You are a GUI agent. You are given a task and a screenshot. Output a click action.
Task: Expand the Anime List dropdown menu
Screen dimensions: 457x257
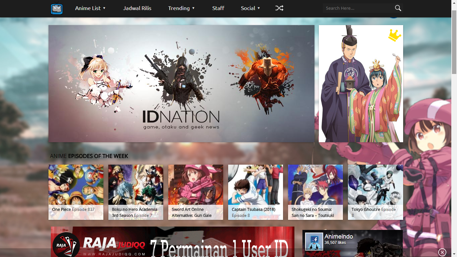tap(90, 8)
